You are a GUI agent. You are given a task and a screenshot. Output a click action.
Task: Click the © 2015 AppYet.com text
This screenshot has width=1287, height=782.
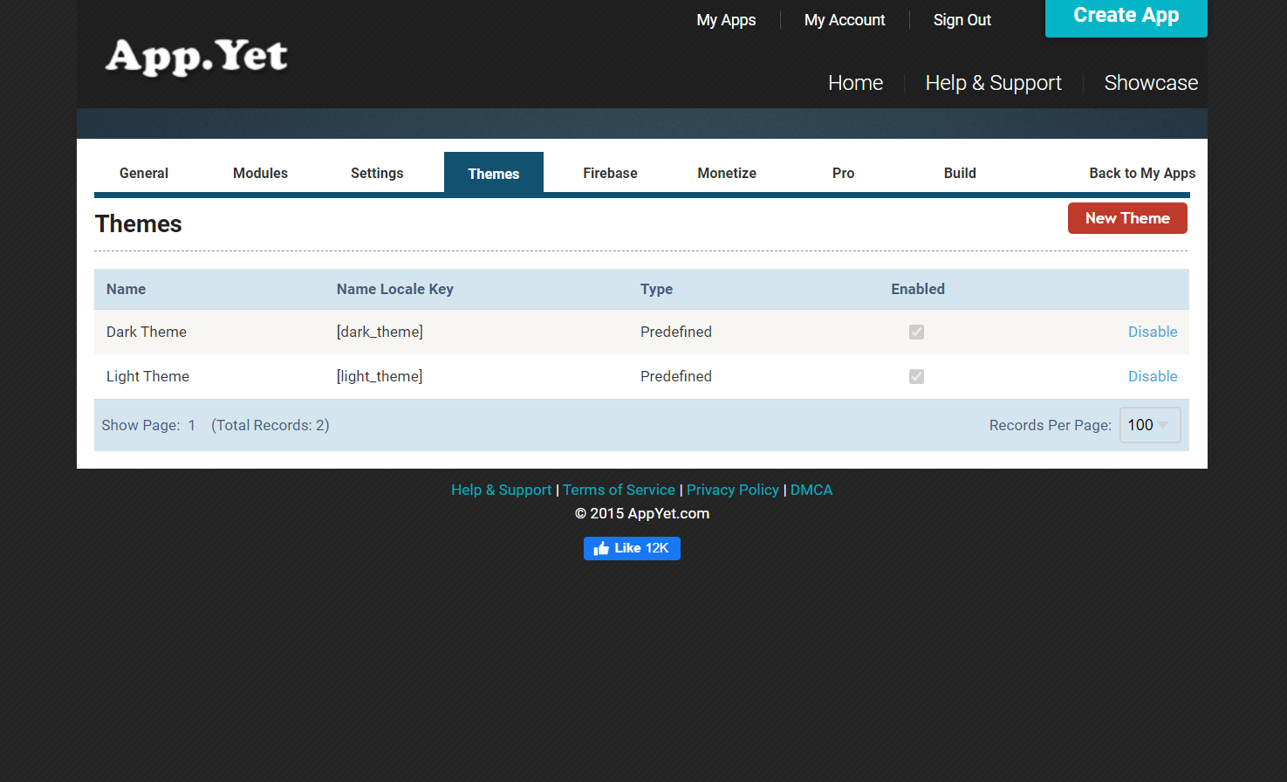click(x=642, y=513)
